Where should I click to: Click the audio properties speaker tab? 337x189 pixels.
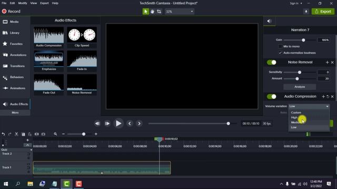269,21
